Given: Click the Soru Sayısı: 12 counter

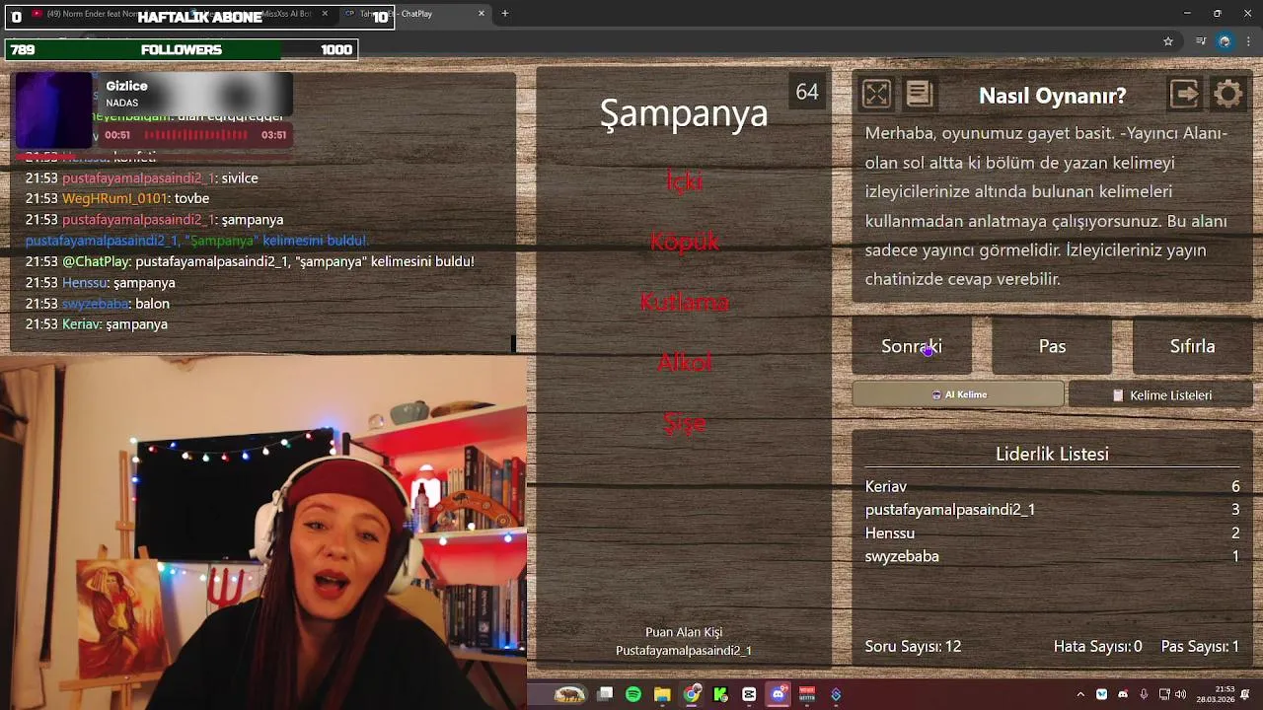Looking at the screenshot, I should point(913,646).
